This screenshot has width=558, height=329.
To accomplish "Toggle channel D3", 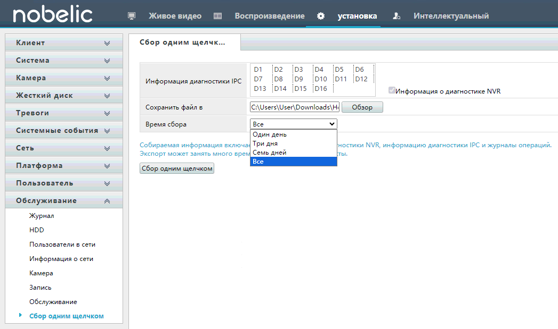I will (x=298, y=70).
